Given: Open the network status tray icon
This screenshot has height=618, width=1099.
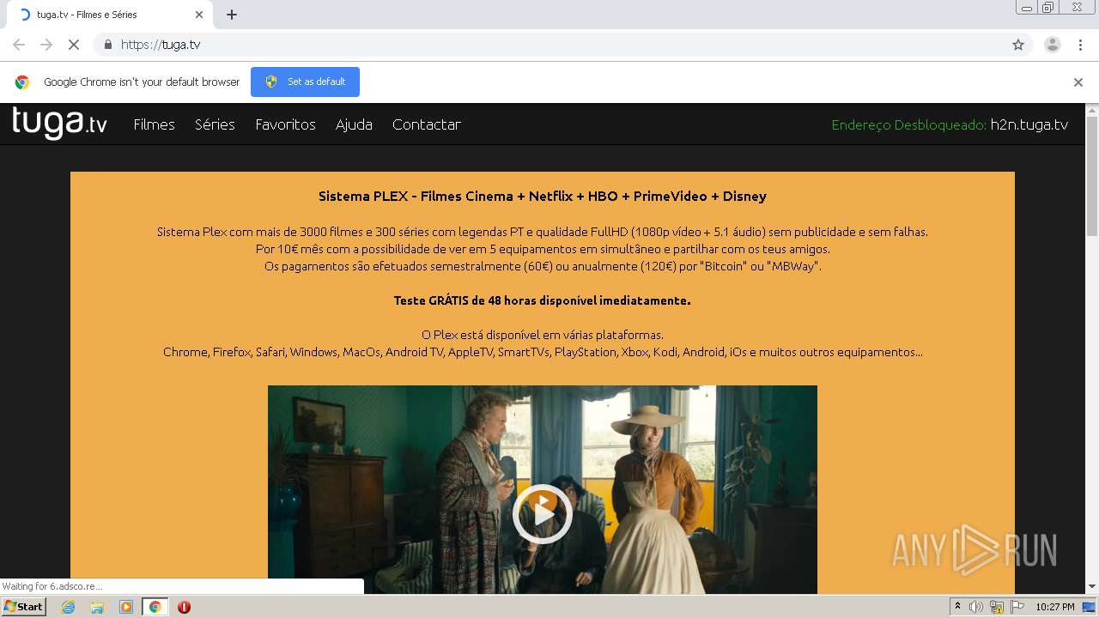Looking at the screenshot, I should pos(997,607).
